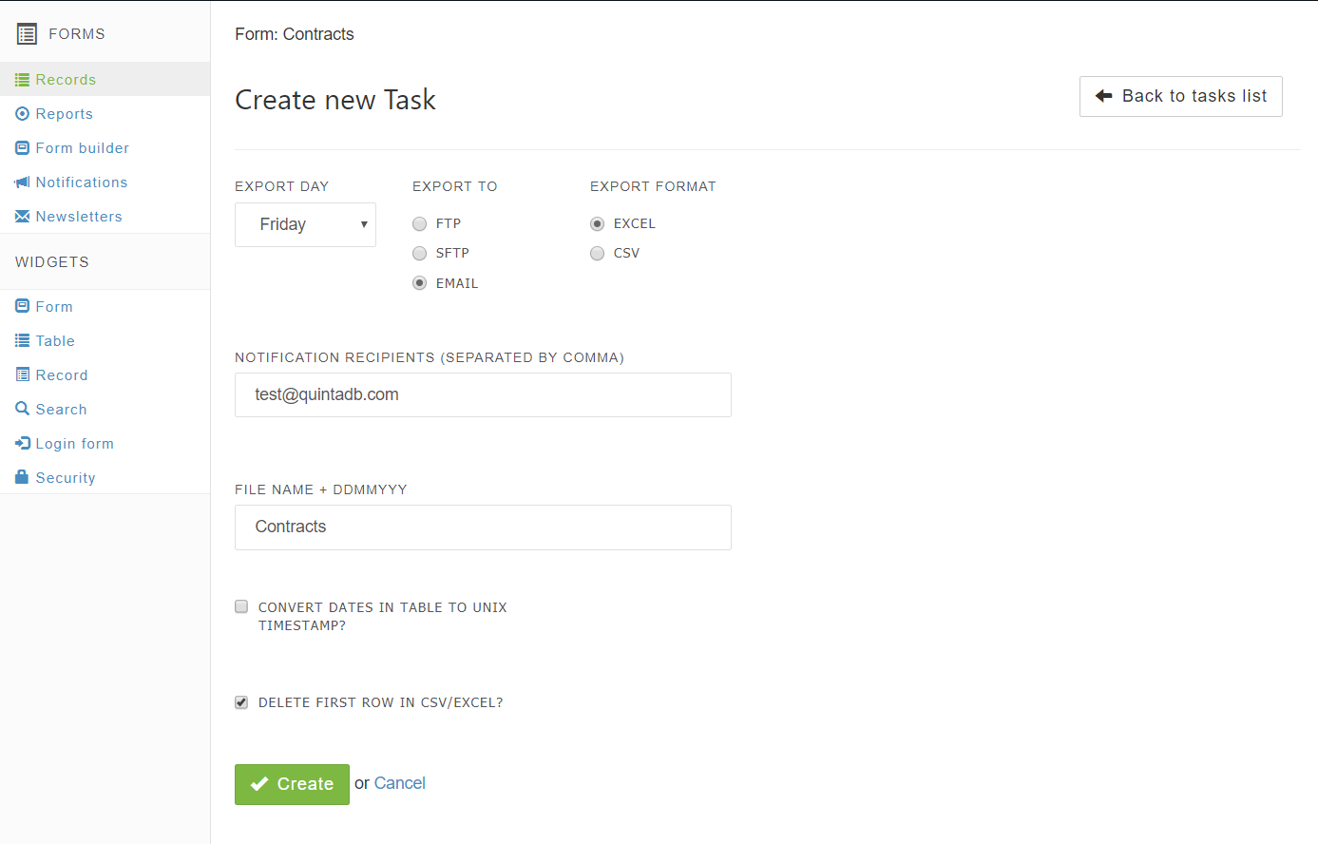1318x844 pixels.
Task: Go to Form builder
Action: pyautogui.click(x=83, y=148)
